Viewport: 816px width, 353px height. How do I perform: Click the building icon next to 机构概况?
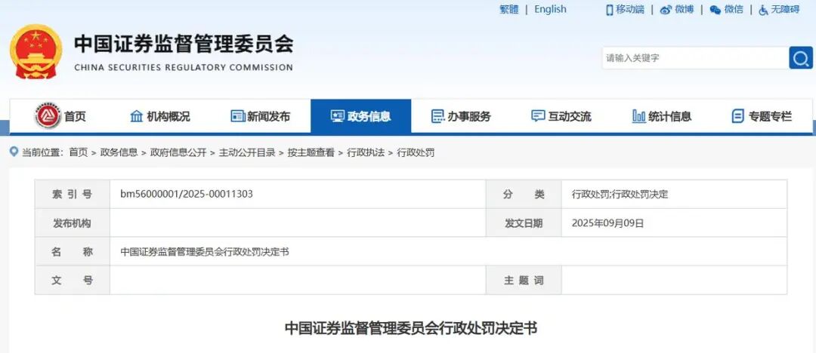click(136, 116)
